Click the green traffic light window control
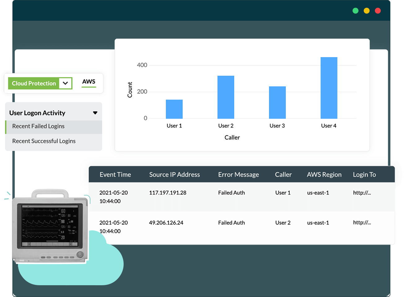This screenshot has width=404, height=297. point(355,10)
